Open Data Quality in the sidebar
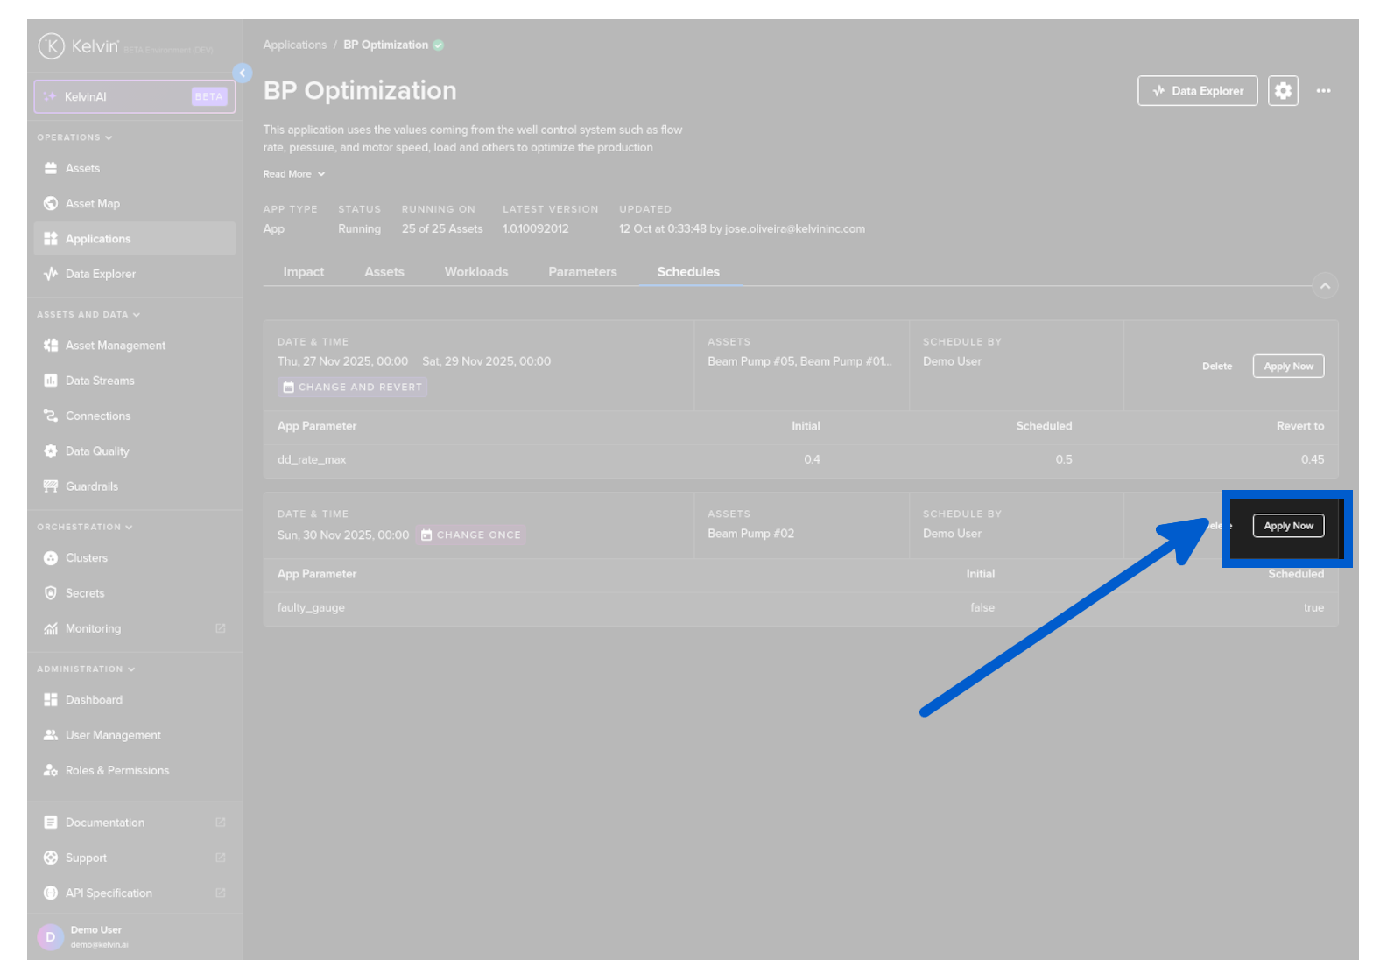The image size is (1387, 980). pyautogui.click(x=96, y=451)
